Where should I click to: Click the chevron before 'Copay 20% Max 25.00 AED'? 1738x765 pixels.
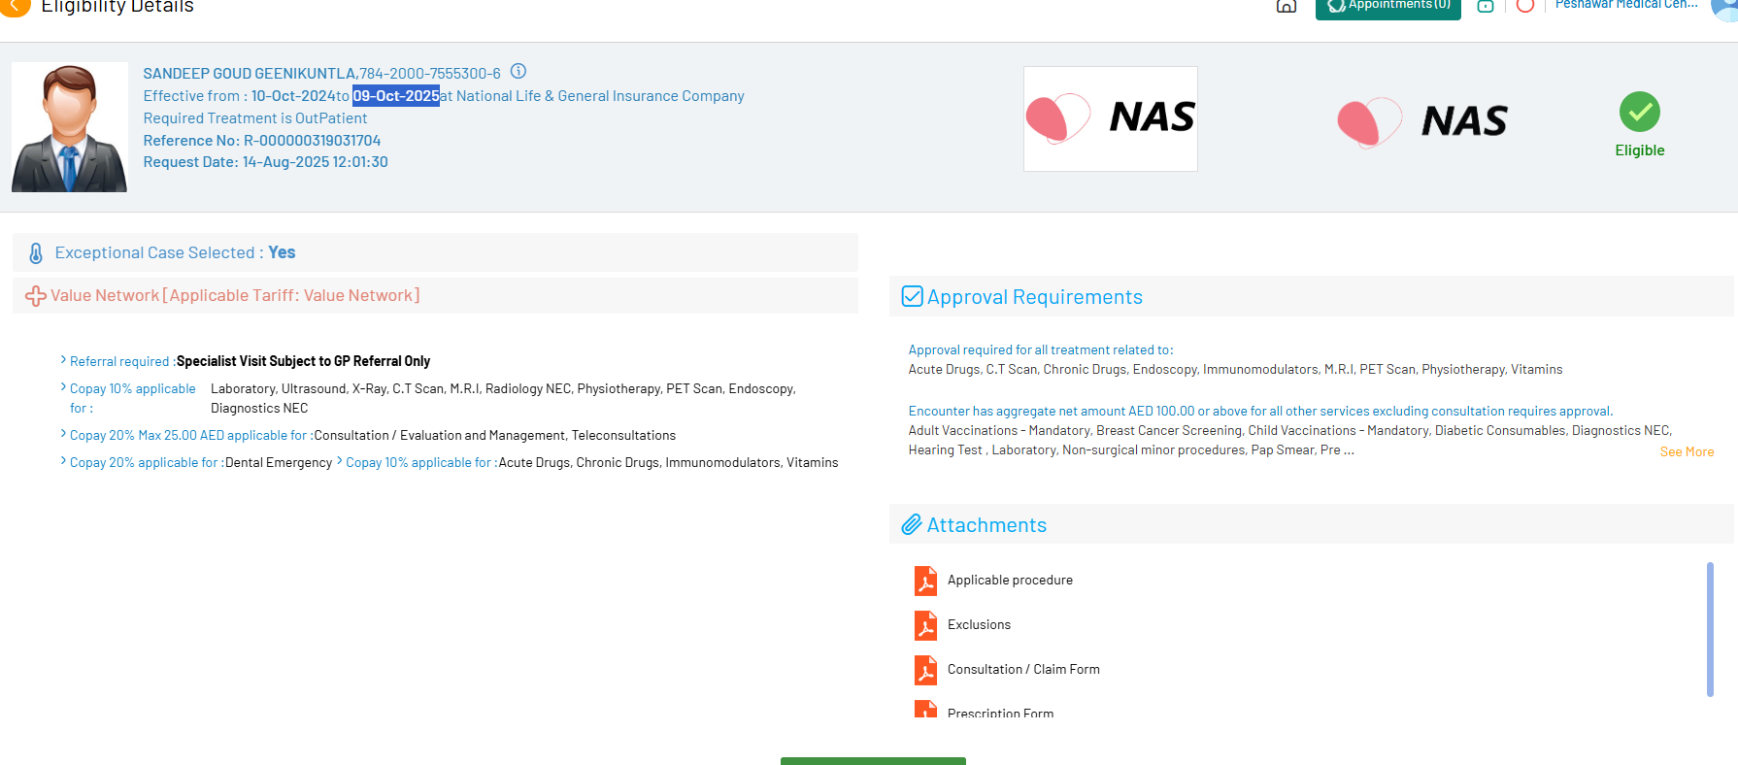(63, 434)
